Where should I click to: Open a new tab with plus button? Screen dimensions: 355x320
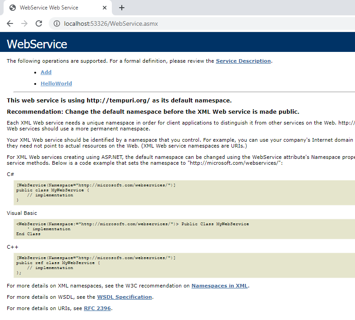pos(122,8)
